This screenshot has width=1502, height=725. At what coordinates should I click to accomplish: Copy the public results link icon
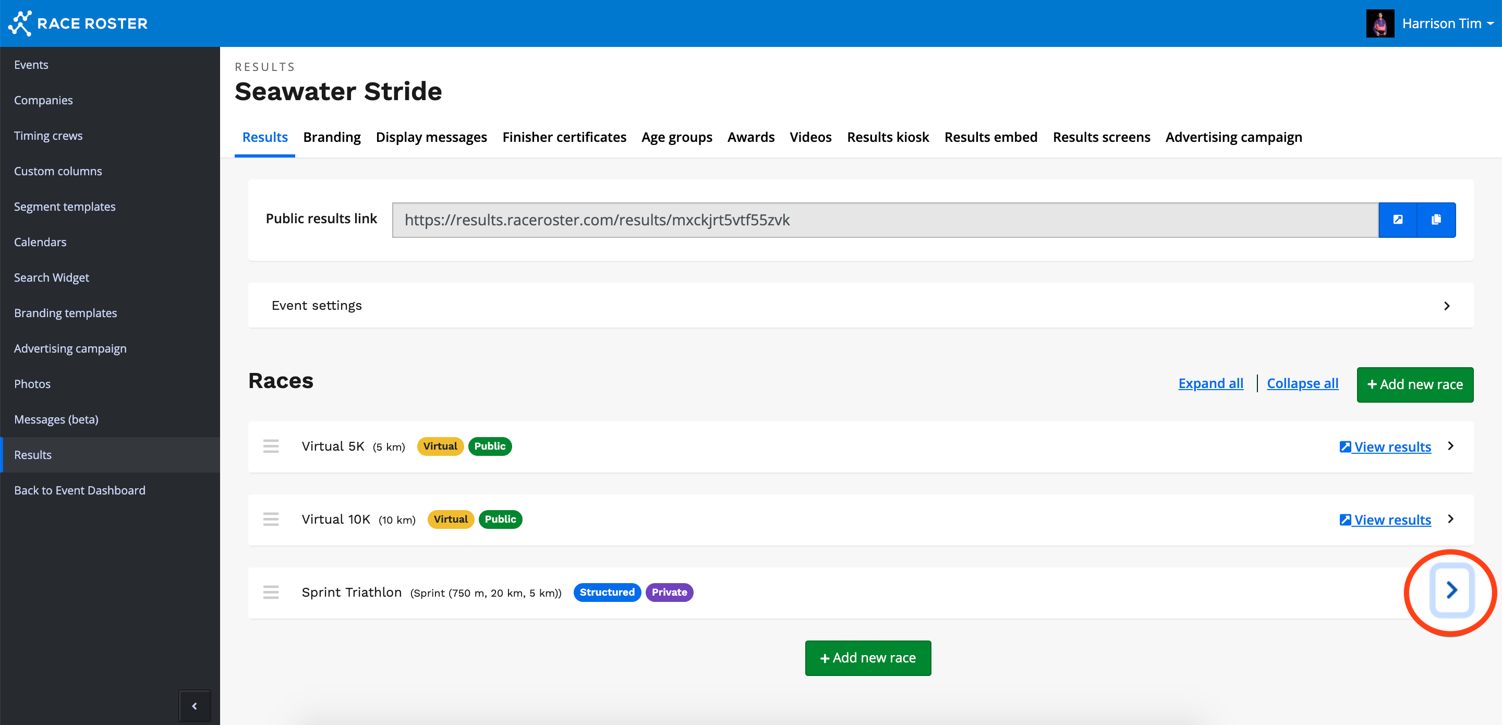1436,220
